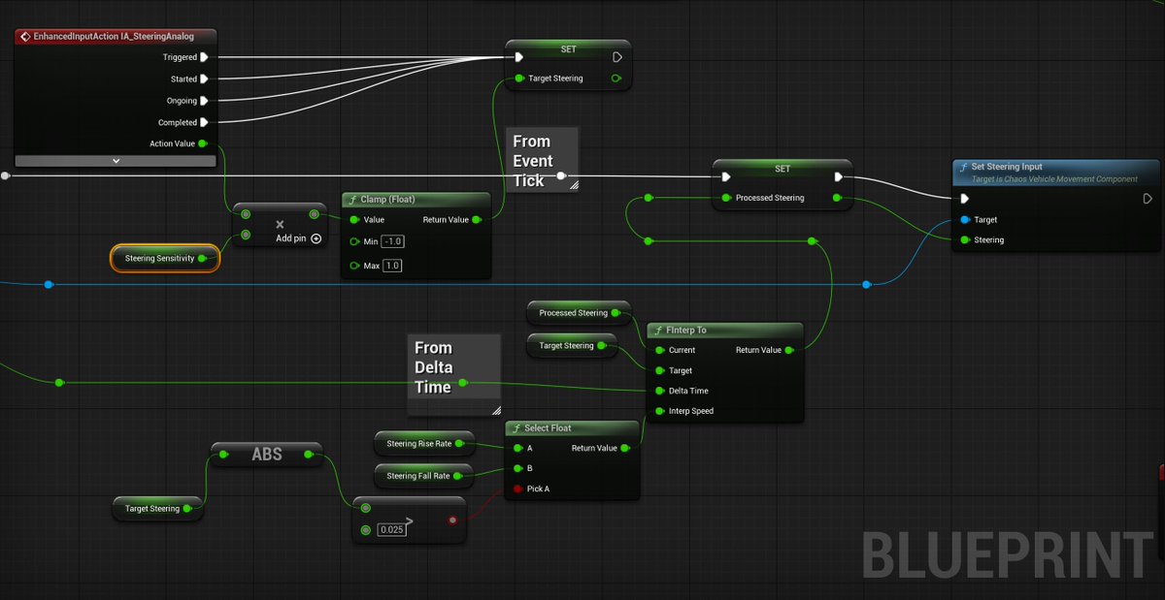Click the Steering Sensitivity output pin
Screen dimensions: 1165x600
tap(203, 258)
